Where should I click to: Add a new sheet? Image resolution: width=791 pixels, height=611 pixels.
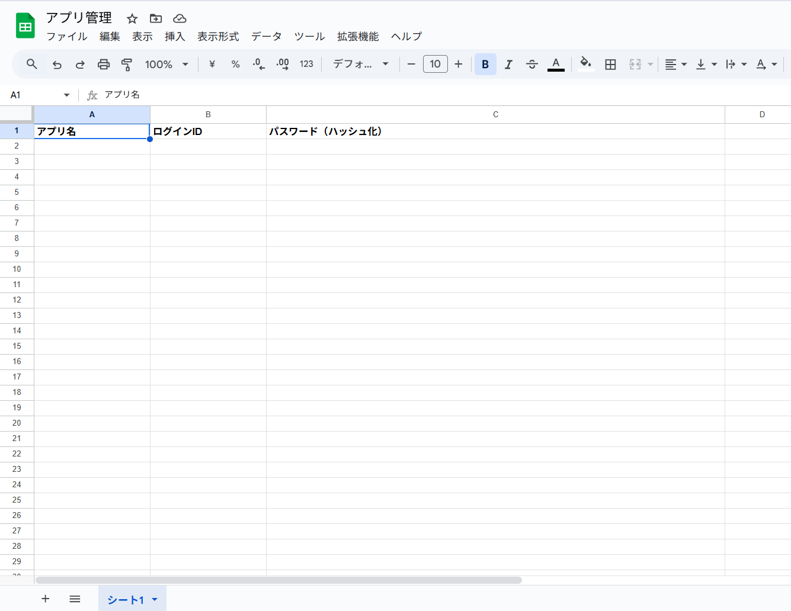point(45,599)
